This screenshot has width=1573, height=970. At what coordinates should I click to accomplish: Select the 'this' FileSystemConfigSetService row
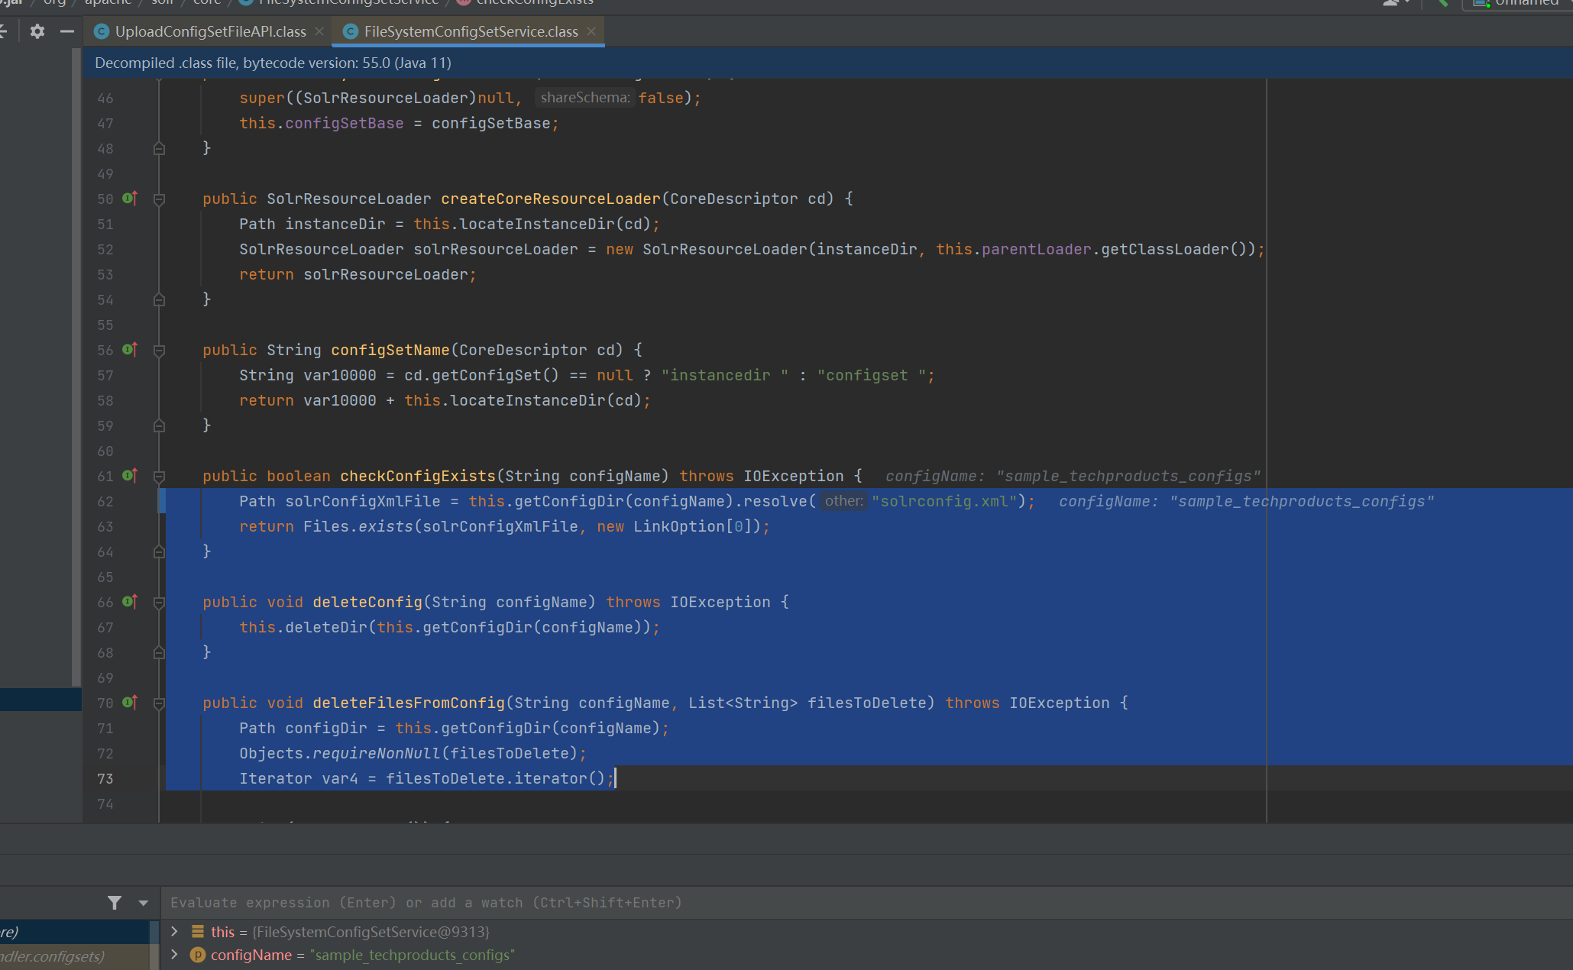[866, 931]
